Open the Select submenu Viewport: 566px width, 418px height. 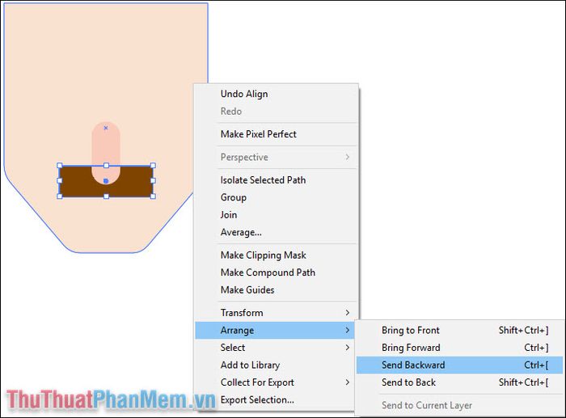pyautogui.click(x=275, y=348)
